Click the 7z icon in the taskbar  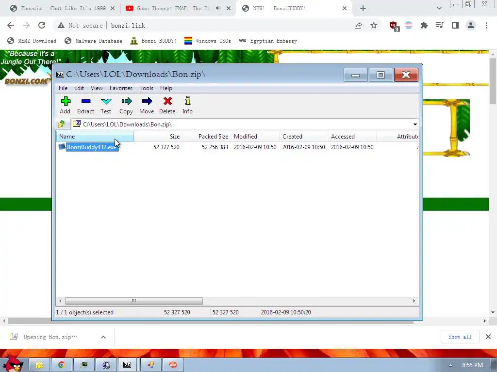coord(127,365)
